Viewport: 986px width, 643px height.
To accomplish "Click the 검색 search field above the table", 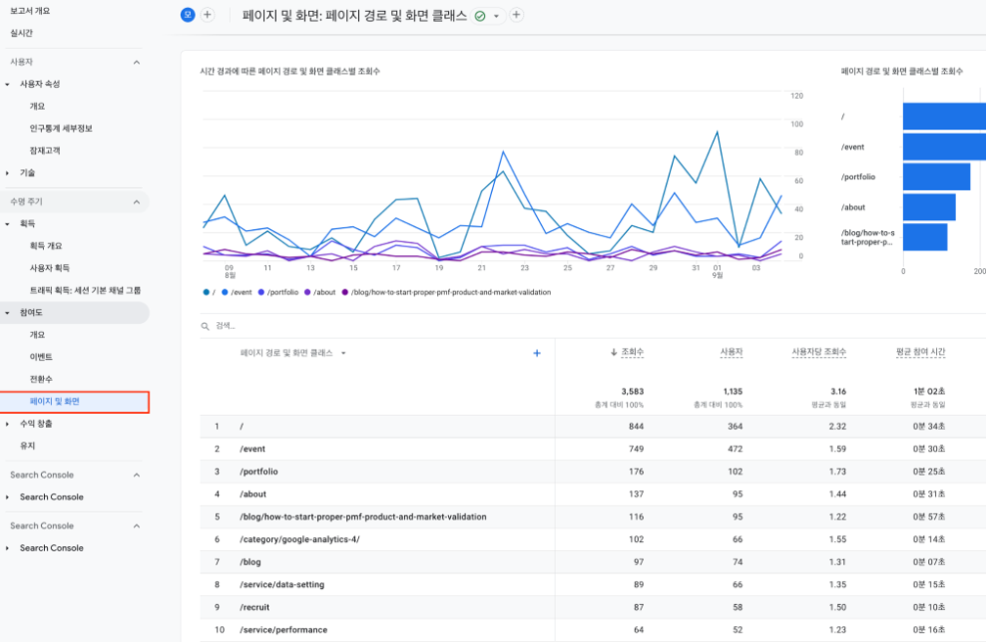I will 293,326.
